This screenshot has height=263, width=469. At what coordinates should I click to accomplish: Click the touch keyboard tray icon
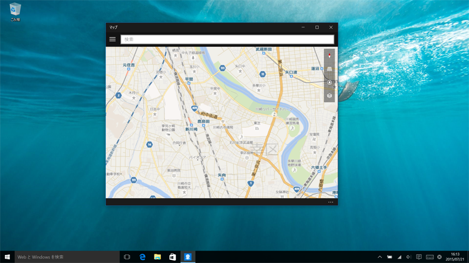[430, 257]
